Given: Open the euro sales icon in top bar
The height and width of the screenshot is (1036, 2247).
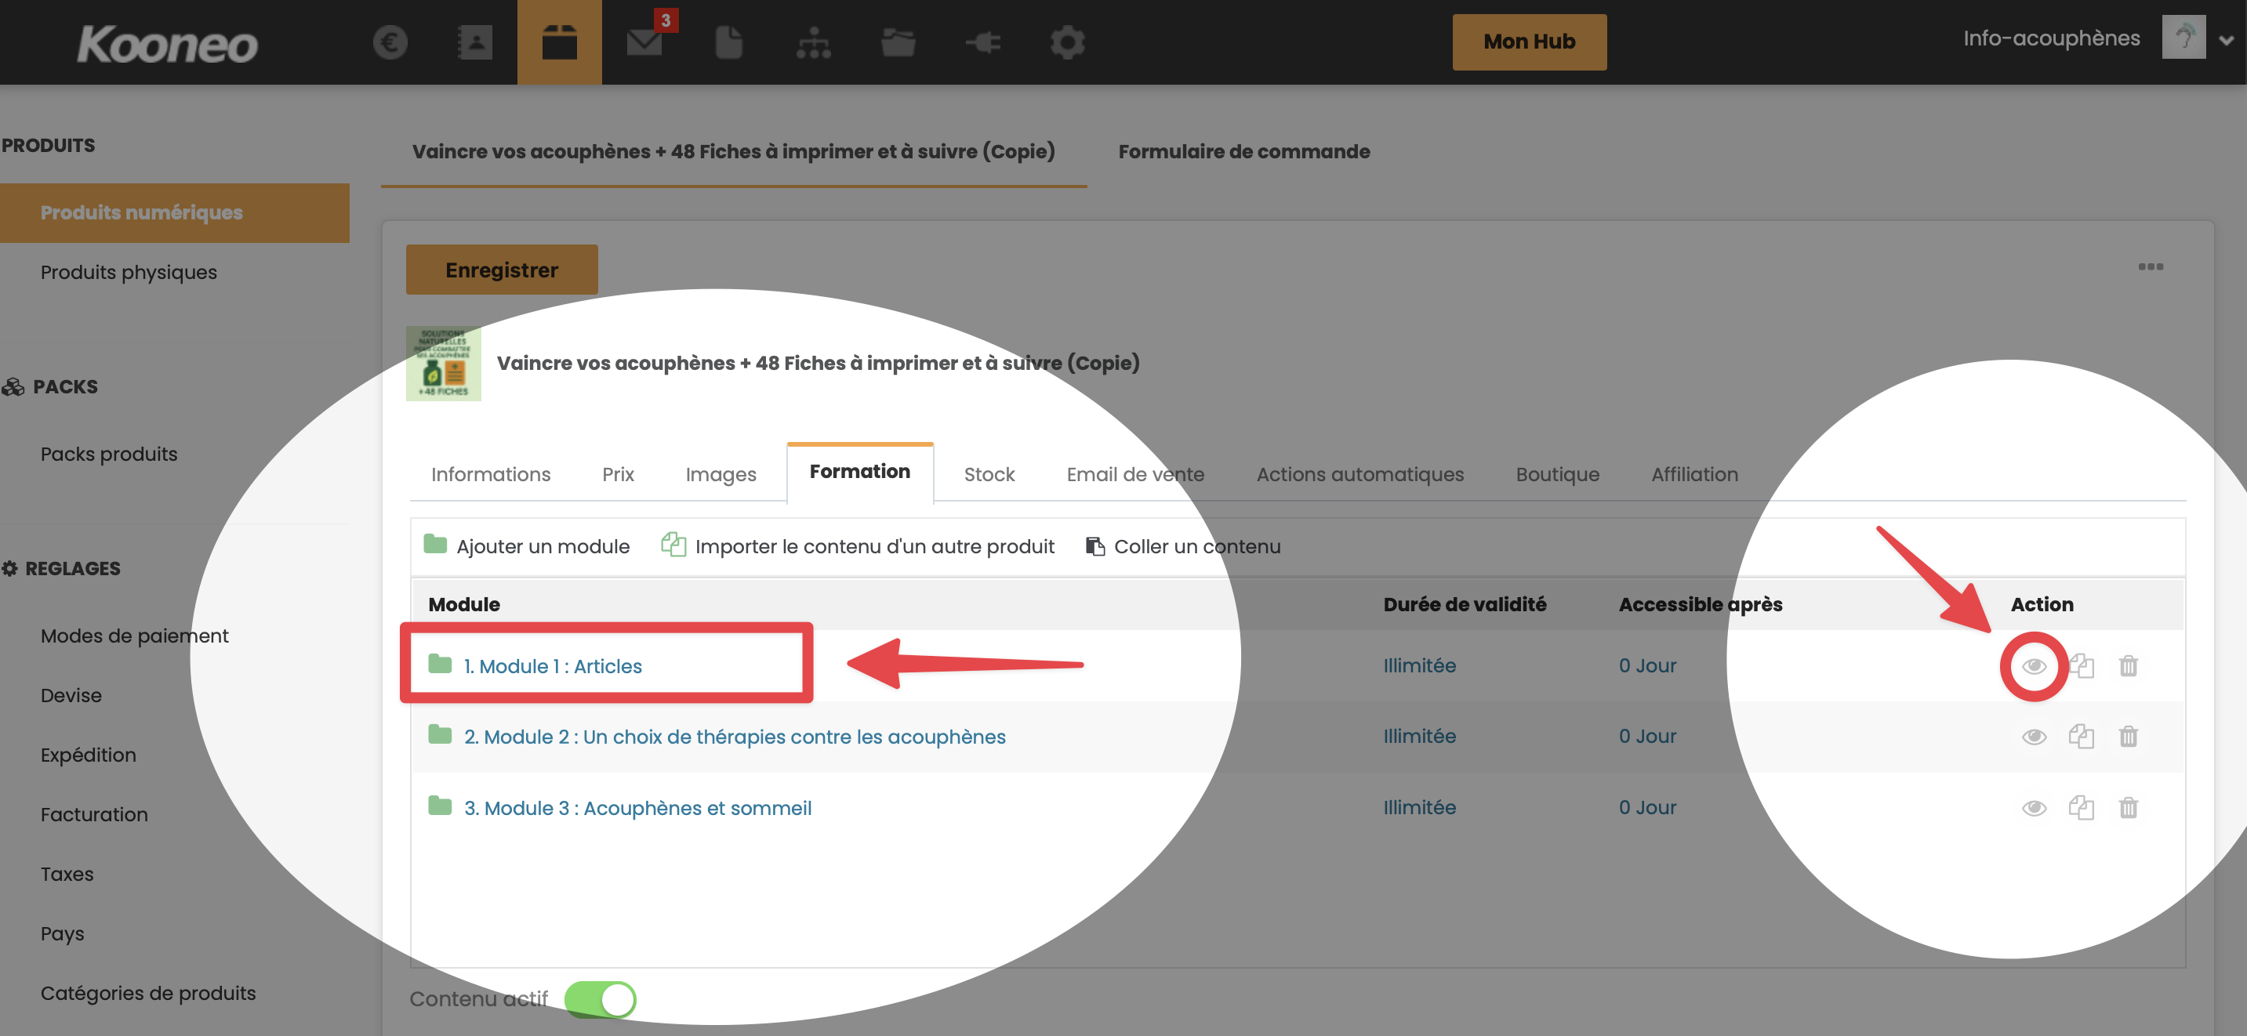Looking at the screenshot, I should click(390, 42).
